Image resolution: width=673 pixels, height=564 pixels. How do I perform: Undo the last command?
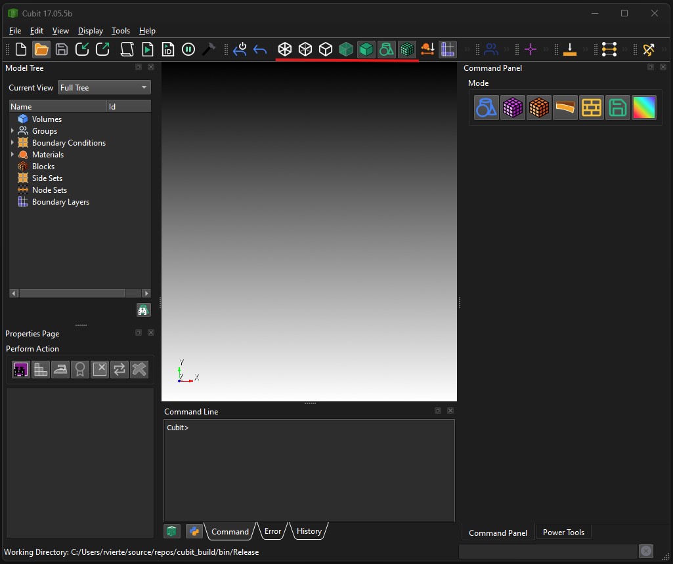click(259, 49)
